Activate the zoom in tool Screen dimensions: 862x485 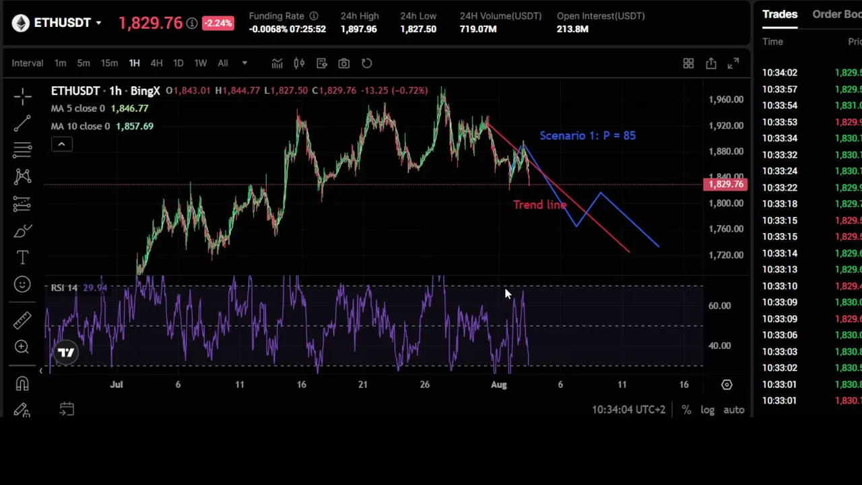pos(22,347)
